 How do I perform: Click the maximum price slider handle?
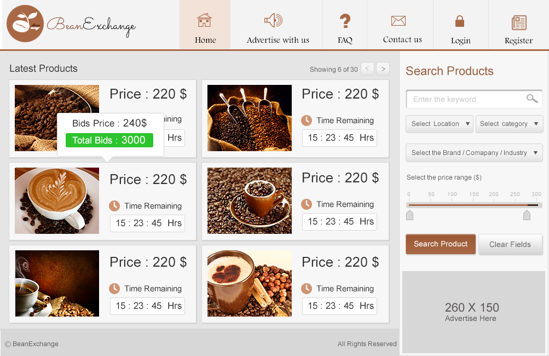527,215
